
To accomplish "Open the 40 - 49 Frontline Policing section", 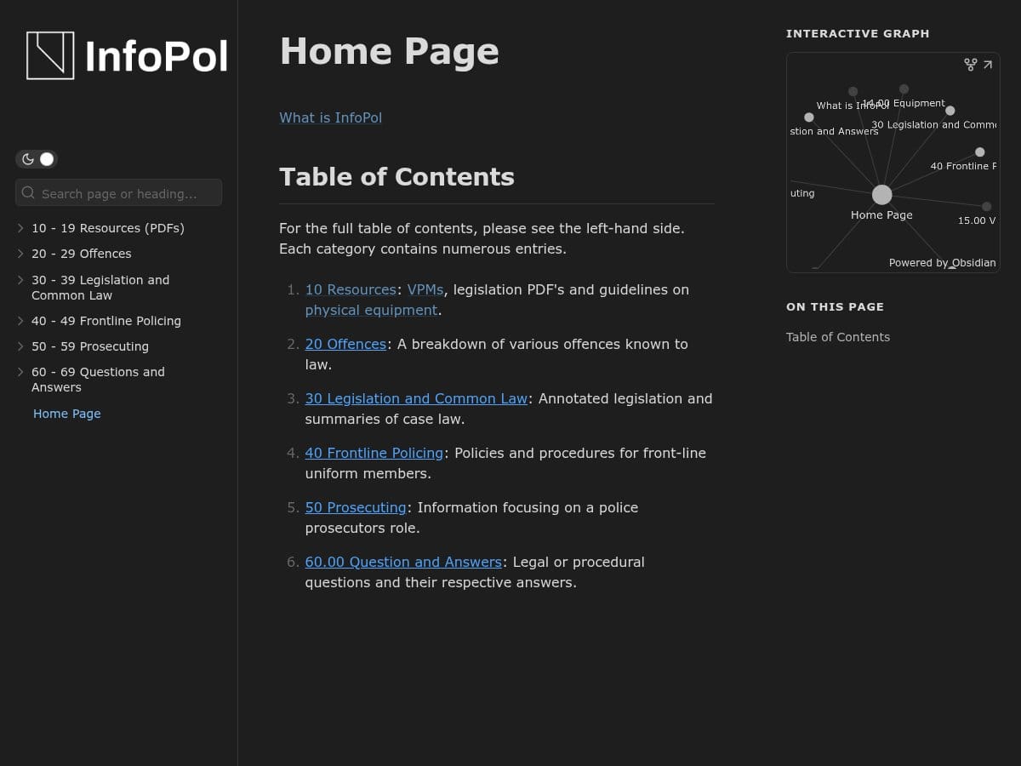I will pyautogui.click(x=106, y=321).
